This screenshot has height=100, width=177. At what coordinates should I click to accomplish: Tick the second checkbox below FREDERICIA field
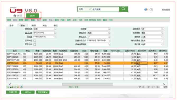tap(35, 44)
